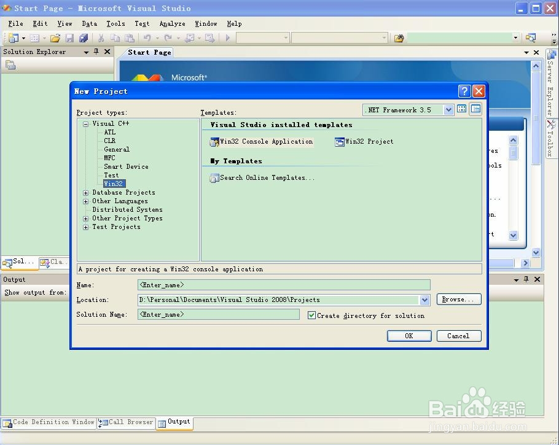Open the .NET Framework 3.5 dropdown
Viewport: 559px width, 445px height.
pyautogui.click(x=448, y=110)
